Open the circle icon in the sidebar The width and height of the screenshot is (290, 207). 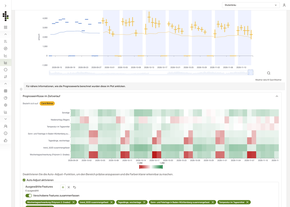pyautogui.click(x=5, y=70)
